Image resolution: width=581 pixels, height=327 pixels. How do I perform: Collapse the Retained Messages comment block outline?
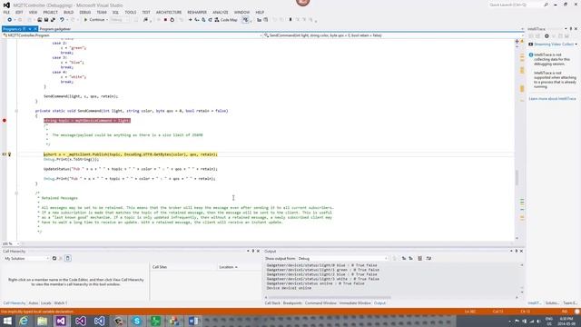click(x=16, y=193)
